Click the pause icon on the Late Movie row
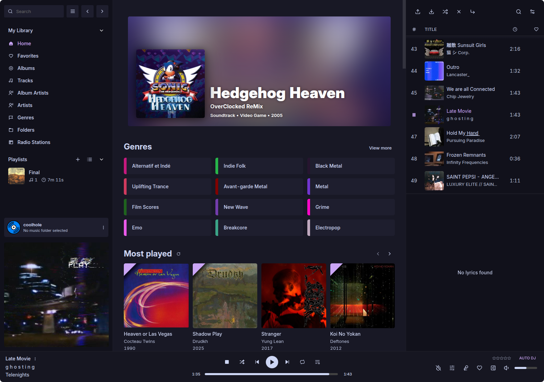The image size is (544, 382). (414, 115)
